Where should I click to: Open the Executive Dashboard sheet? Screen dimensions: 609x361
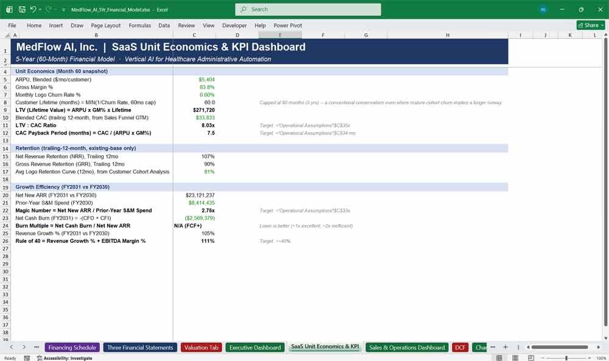[x=255, y=348]
